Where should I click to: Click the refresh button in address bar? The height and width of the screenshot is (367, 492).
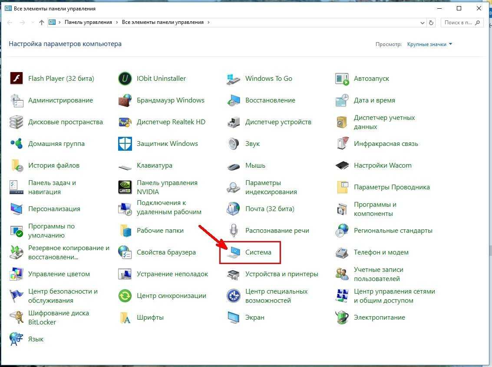[x=431, y=22]
